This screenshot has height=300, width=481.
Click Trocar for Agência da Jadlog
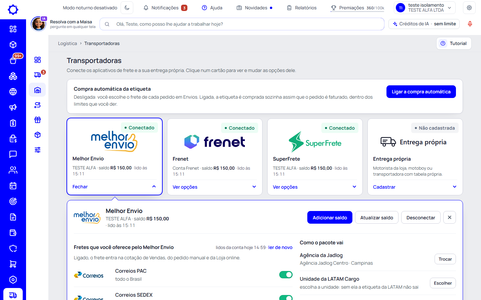click(x=445, y=259)
